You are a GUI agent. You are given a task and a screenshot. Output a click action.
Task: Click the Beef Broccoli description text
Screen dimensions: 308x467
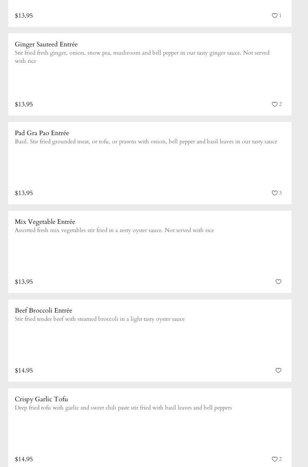point(100,319)
